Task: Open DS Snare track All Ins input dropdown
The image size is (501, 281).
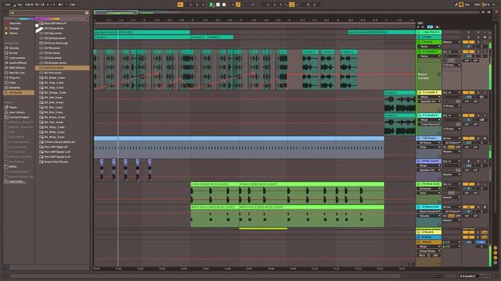Action: pos(452,138)
